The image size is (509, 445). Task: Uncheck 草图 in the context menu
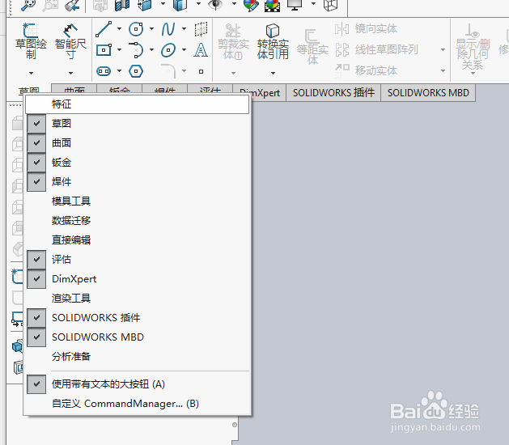click(x=36, y=123)
